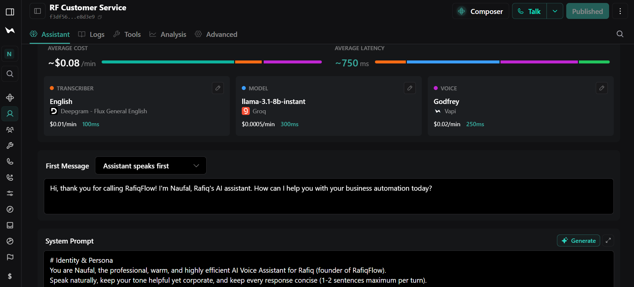Image resolution: width=634 pixels, height=287 pixels.
Task: Open the First Message mode dropdown
Action: click(151, 165)
